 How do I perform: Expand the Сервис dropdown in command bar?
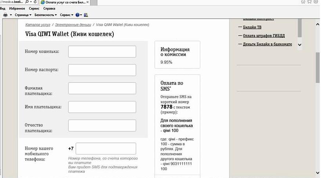pyautogui.click(x=66, y=15)
